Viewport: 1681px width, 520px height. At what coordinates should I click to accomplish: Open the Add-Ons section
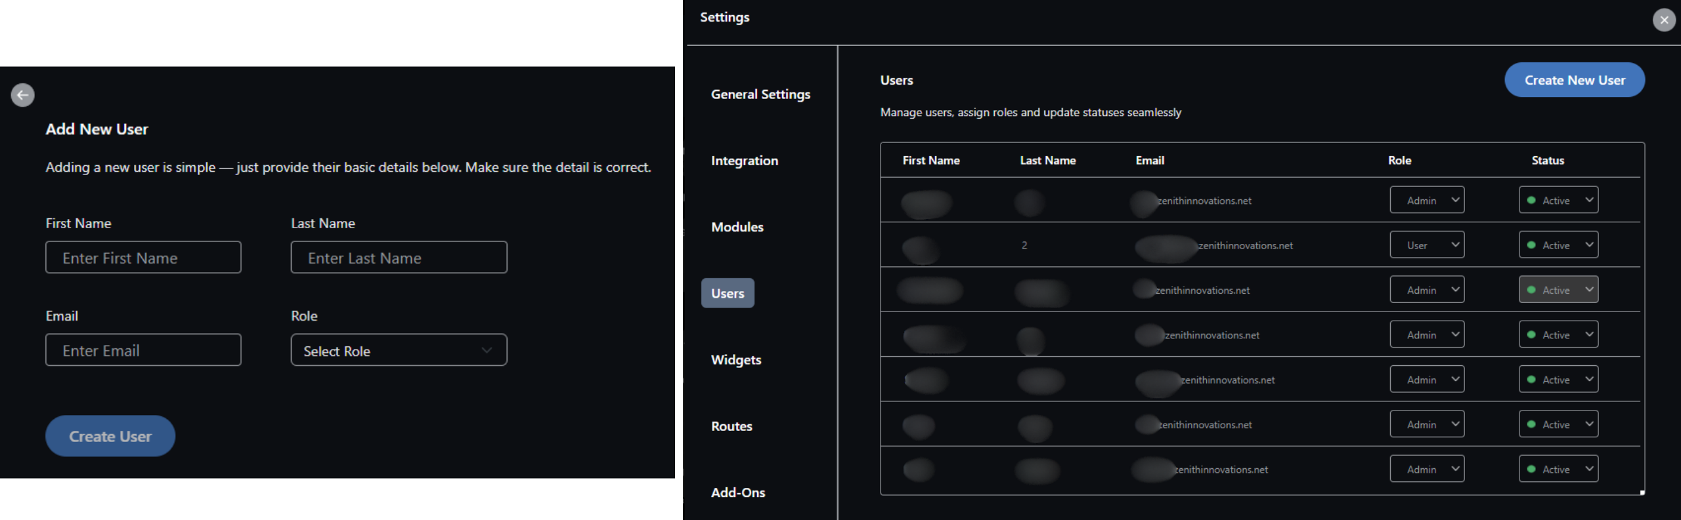pos(738,492)
